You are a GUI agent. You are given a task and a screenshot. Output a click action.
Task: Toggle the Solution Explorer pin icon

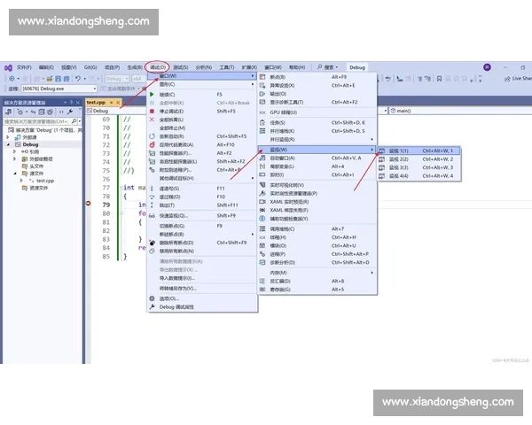(71, 102)
